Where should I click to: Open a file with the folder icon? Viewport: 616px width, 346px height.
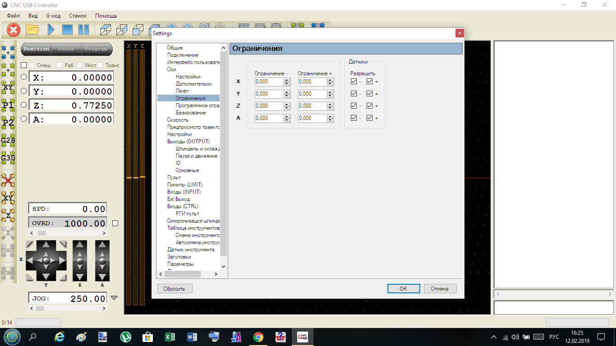[x=32, y=30]
